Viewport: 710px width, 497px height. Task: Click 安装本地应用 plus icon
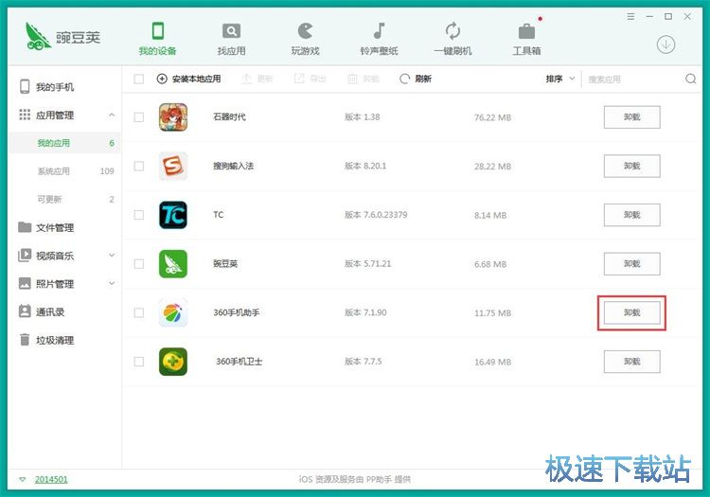(x=162, y=79)
